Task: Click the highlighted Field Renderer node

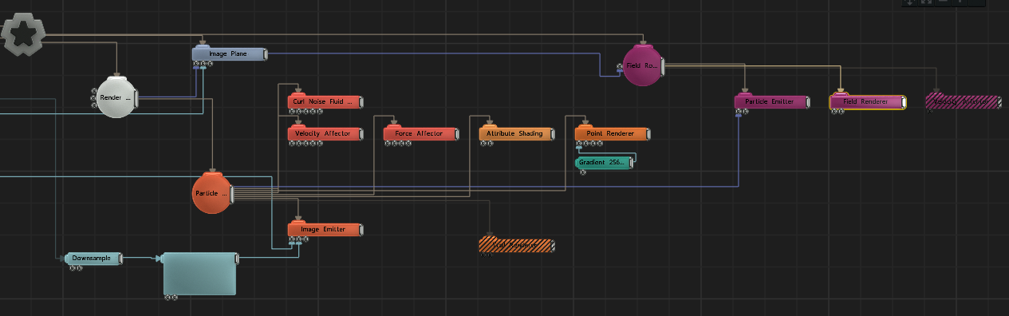Action: coord(866,101)
